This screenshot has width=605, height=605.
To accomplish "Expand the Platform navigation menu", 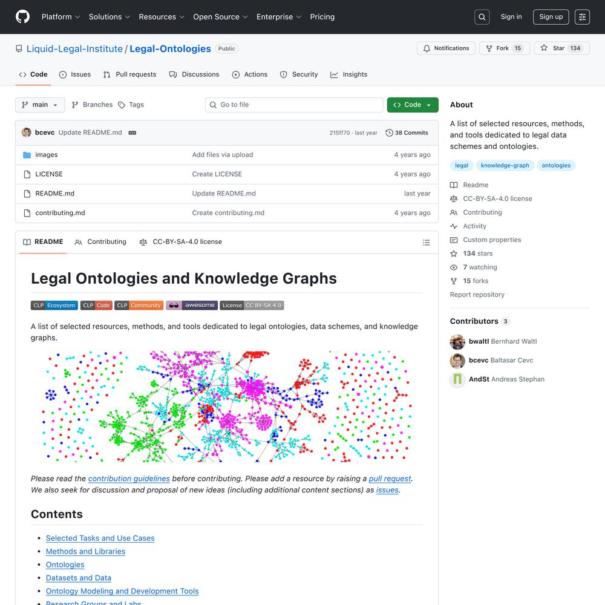I will pos(60,17).
